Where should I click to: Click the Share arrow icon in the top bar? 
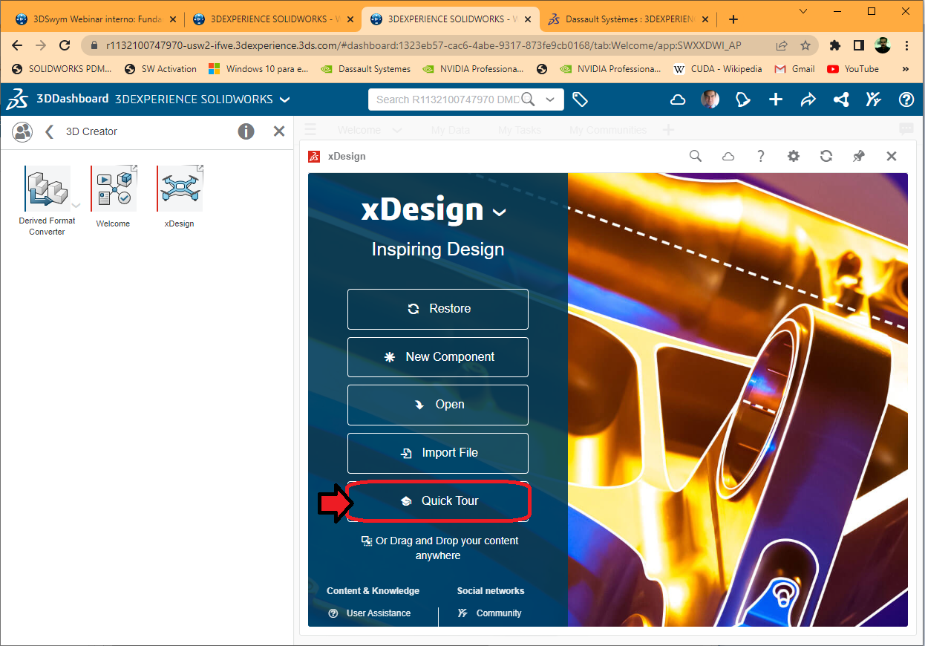pyautogui.click(x=808, y=99)
